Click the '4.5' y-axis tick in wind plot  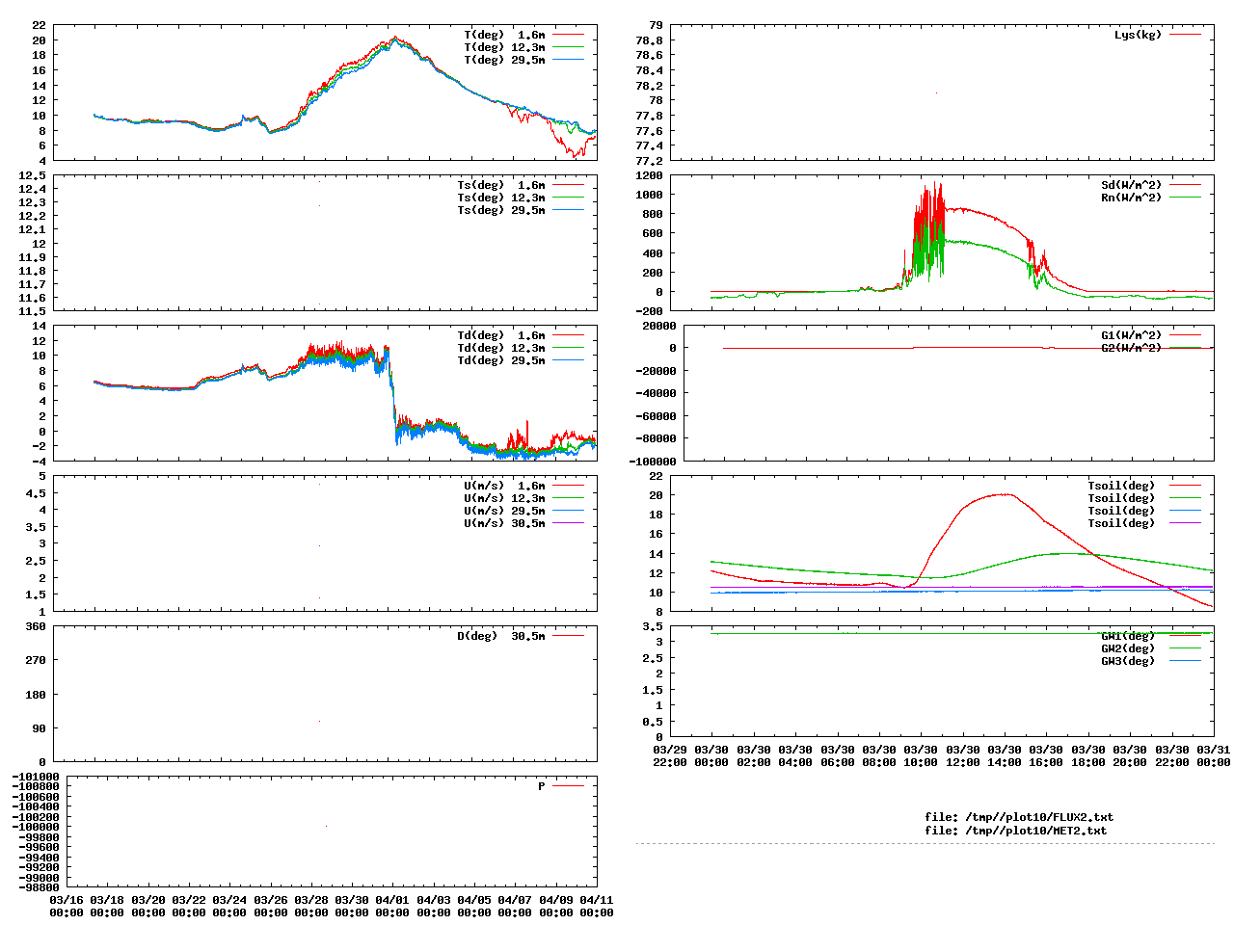pos(36,493)
